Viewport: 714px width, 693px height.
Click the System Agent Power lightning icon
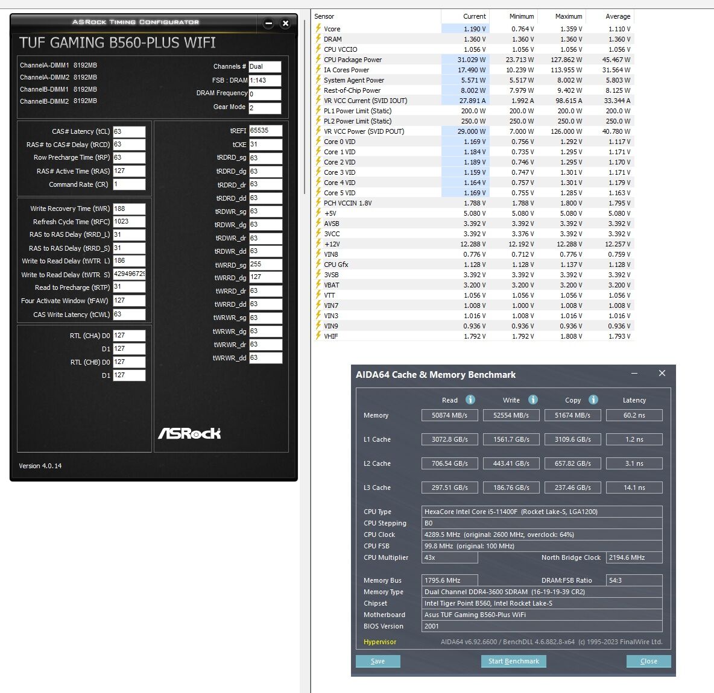[x=318, y=80]
